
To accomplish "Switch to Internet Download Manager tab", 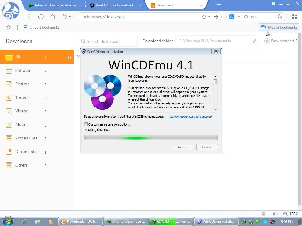I will [x=55, y=5].
